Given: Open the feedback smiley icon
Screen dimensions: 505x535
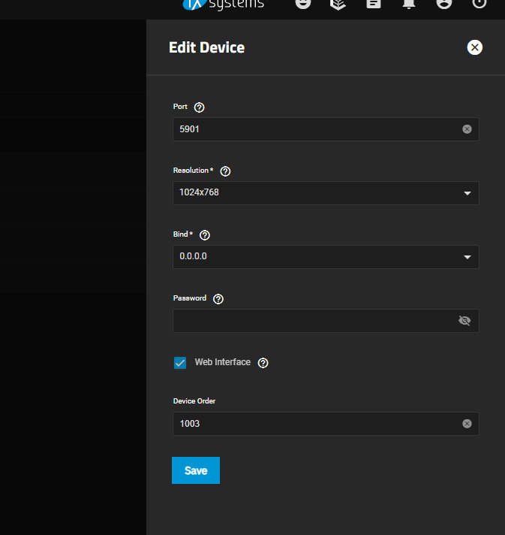Looking at the screenshot, I should pyautogui.click(x=303, y=4).
